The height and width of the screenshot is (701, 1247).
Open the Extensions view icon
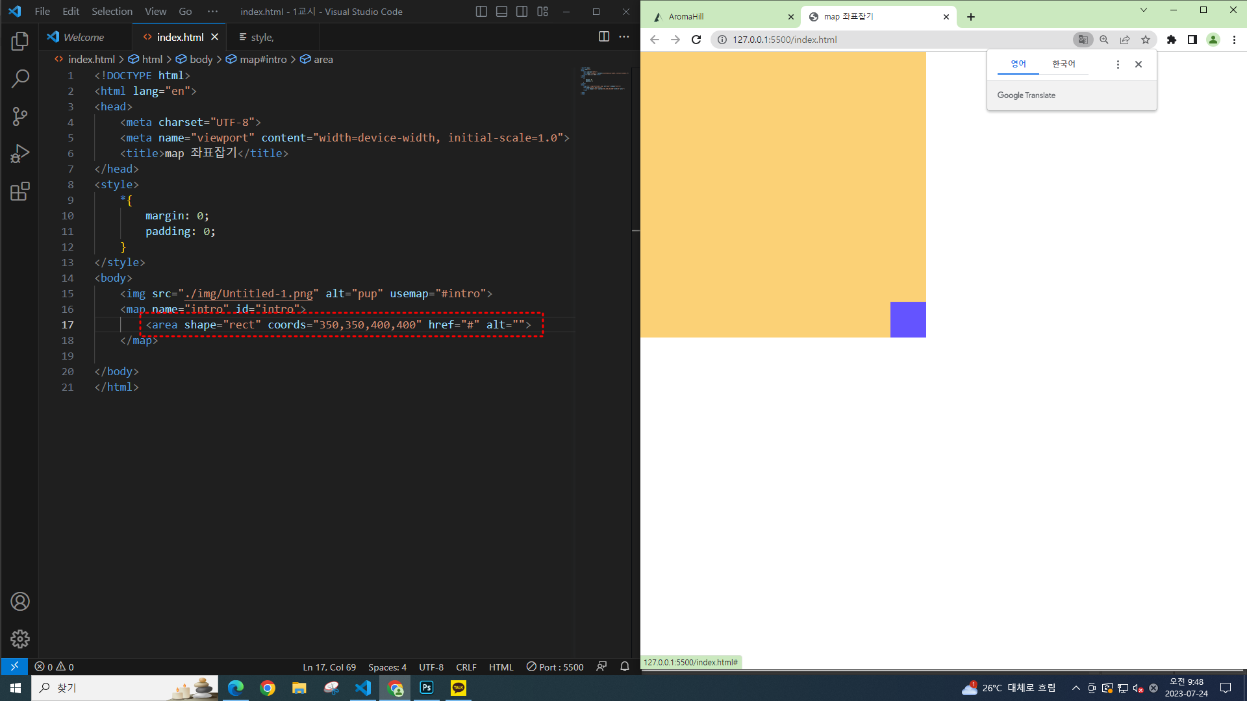(20, 191)
